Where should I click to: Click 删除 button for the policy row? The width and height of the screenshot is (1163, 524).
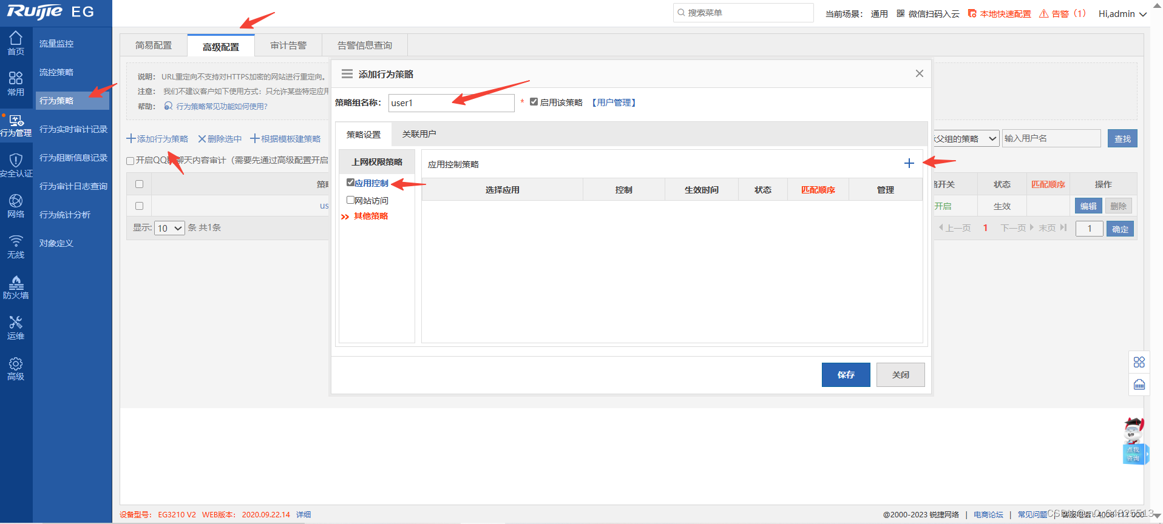(x=1118, y=206)
